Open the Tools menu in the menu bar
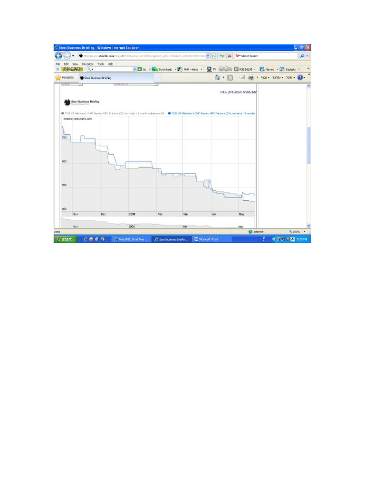This screenshot has height=486, width=365. pyautogui.click(x=100, y=64)
